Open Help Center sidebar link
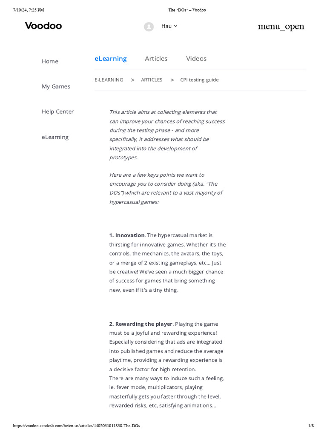Screen dimensions: 327x436 click(x=57, y=112)
